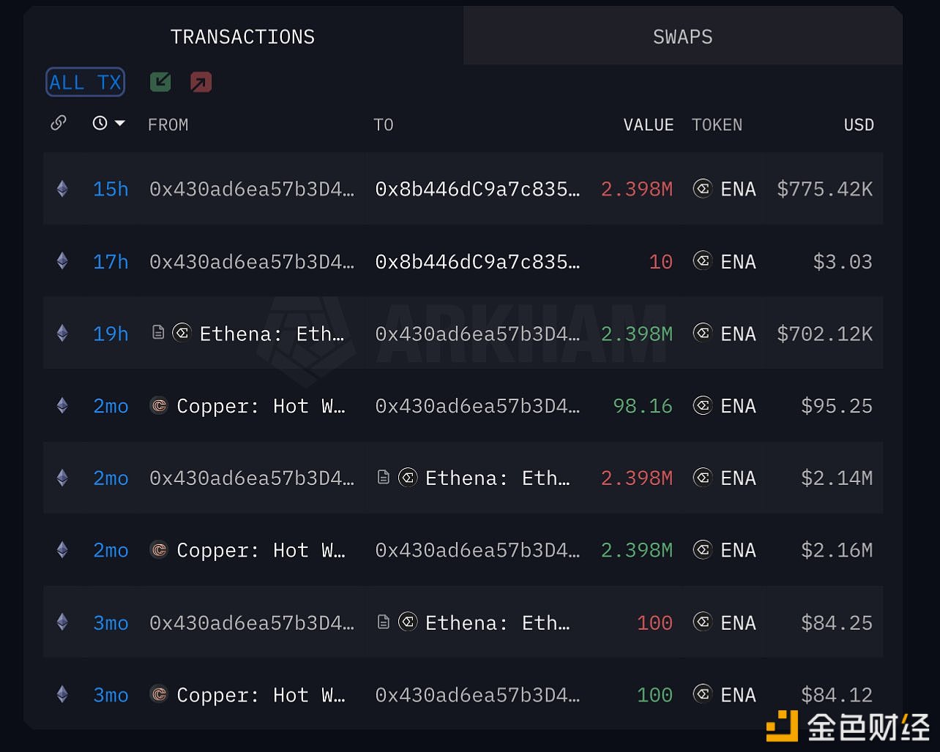Click ENA token icon in $95.25 row
This screenshot has width=940, height=752.
[x=703, y=405]
